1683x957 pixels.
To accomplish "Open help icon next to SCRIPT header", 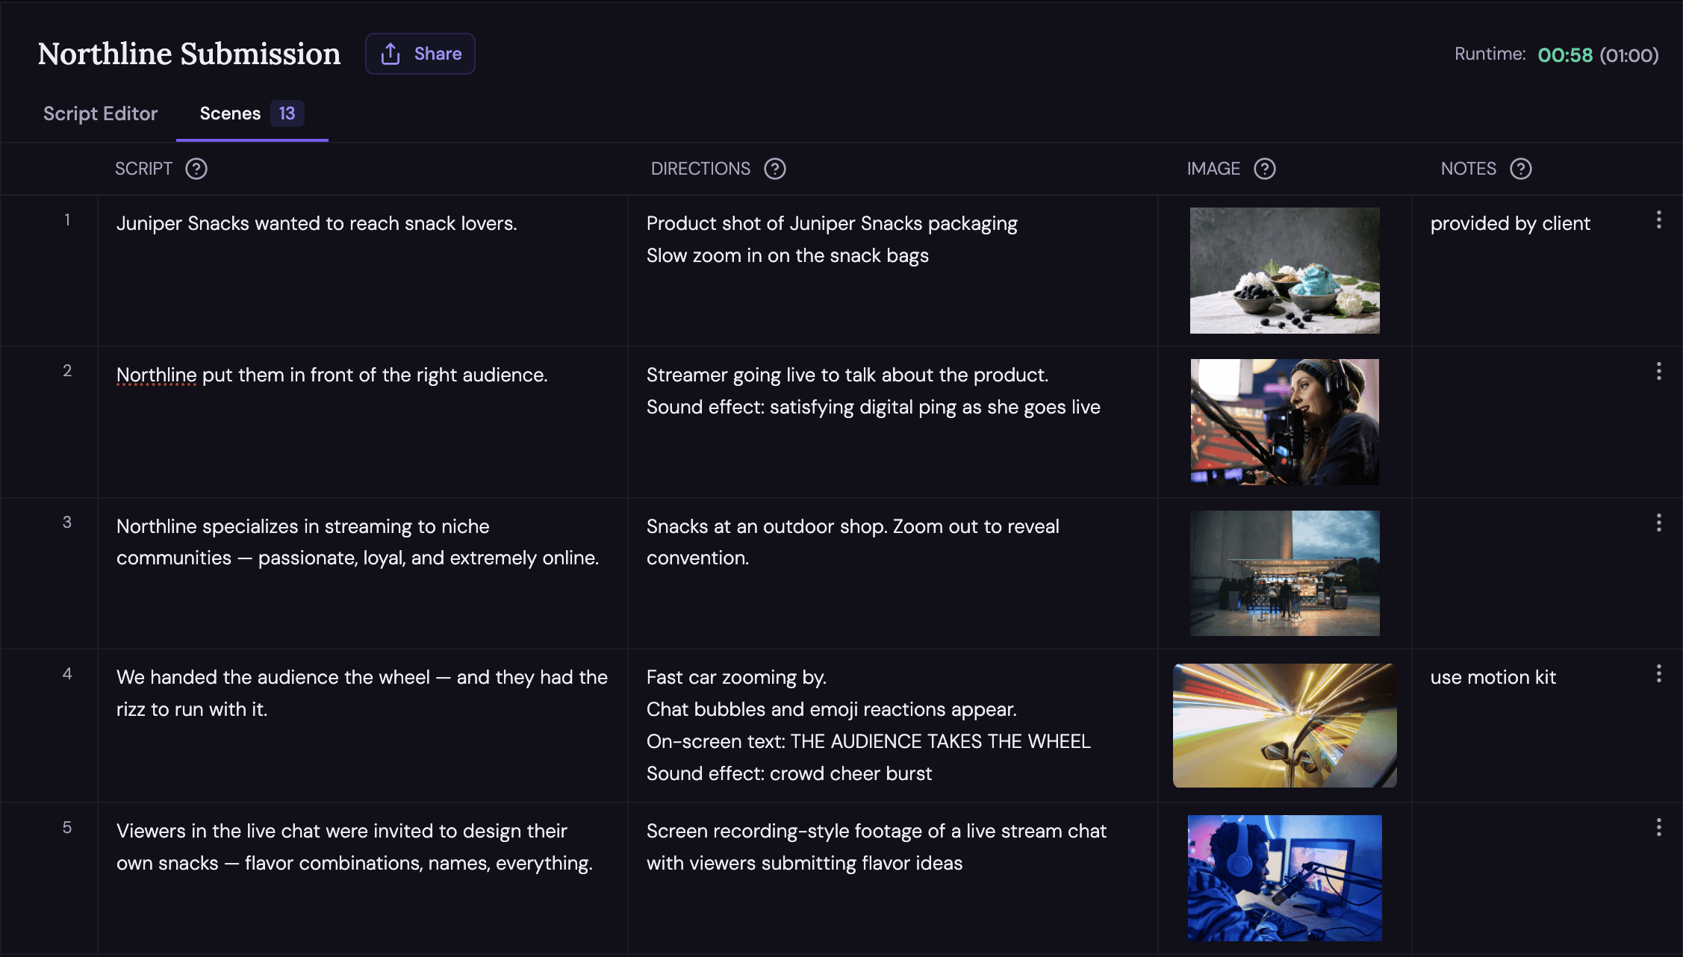I will (196, 169).
